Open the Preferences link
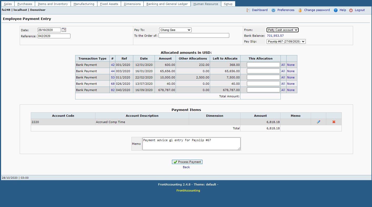The image size is (372, 207). pos(286,10)
